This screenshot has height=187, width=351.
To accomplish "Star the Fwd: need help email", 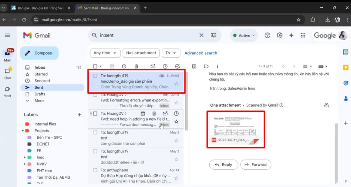I will click(x=177, y=121).
